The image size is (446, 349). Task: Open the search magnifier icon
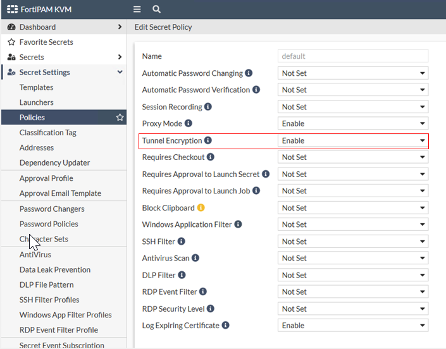pos(156,9)
